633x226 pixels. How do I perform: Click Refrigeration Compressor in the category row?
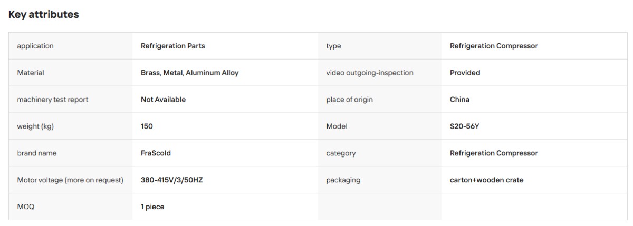pyautogui.click(x=494, y=153)
